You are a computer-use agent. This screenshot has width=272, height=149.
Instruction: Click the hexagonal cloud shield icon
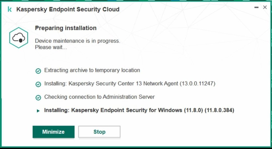click(19, 38)
